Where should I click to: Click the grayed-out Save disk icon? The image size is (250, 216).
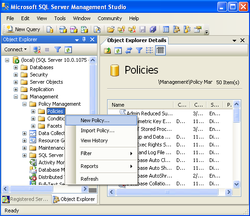(x=142, y=29)
